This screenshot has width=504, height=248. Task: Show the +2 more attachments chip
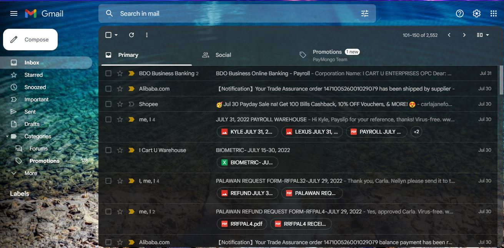pos(416,132)
